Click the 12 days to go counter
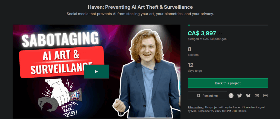 point(195,68)
